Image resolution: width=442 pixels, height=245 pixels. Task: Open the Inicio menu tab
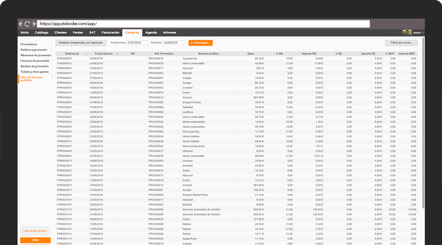click(24, 32)
